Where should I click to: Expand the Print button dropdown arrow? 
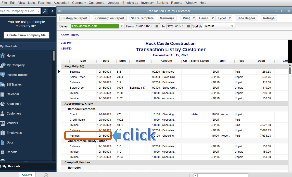pyautogui.click(x=194, y=18)
